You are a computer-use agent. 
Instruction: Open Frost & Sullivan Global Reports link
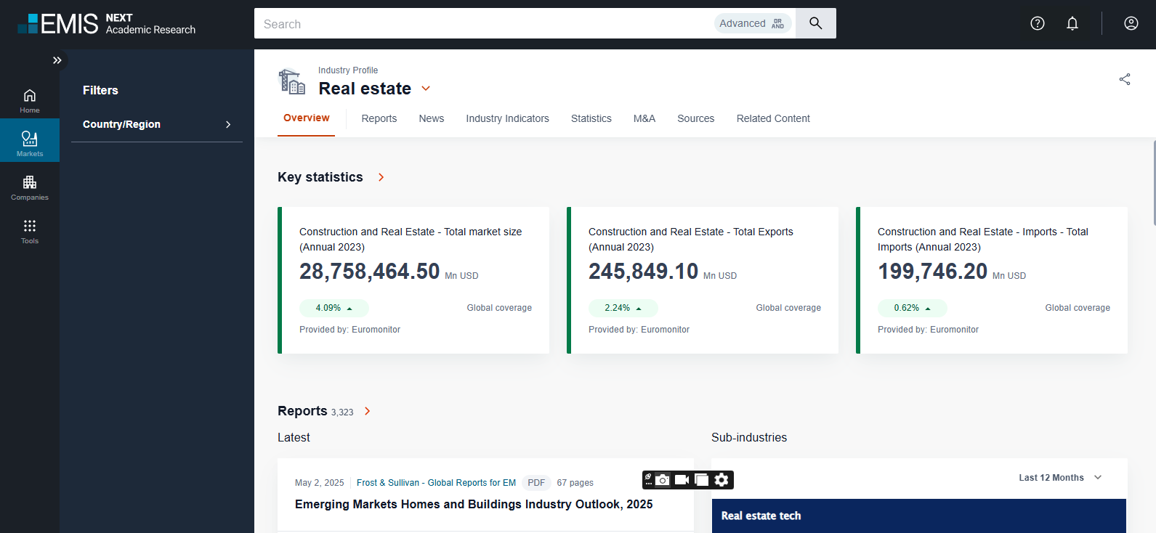click(436, 483)
